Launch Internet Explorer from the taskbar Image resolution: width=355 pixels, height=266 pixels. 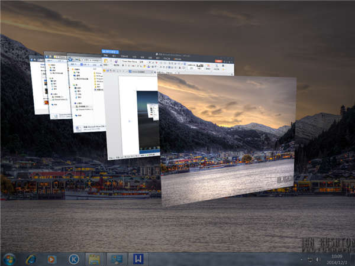pyautogui.click(x=31, y=259)
